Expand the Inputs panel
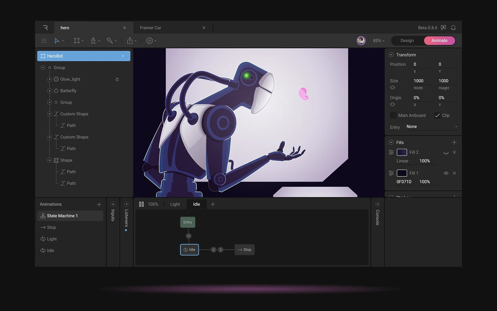The height and width of the screenshot is (311, 497). click(x=113, y=204)
